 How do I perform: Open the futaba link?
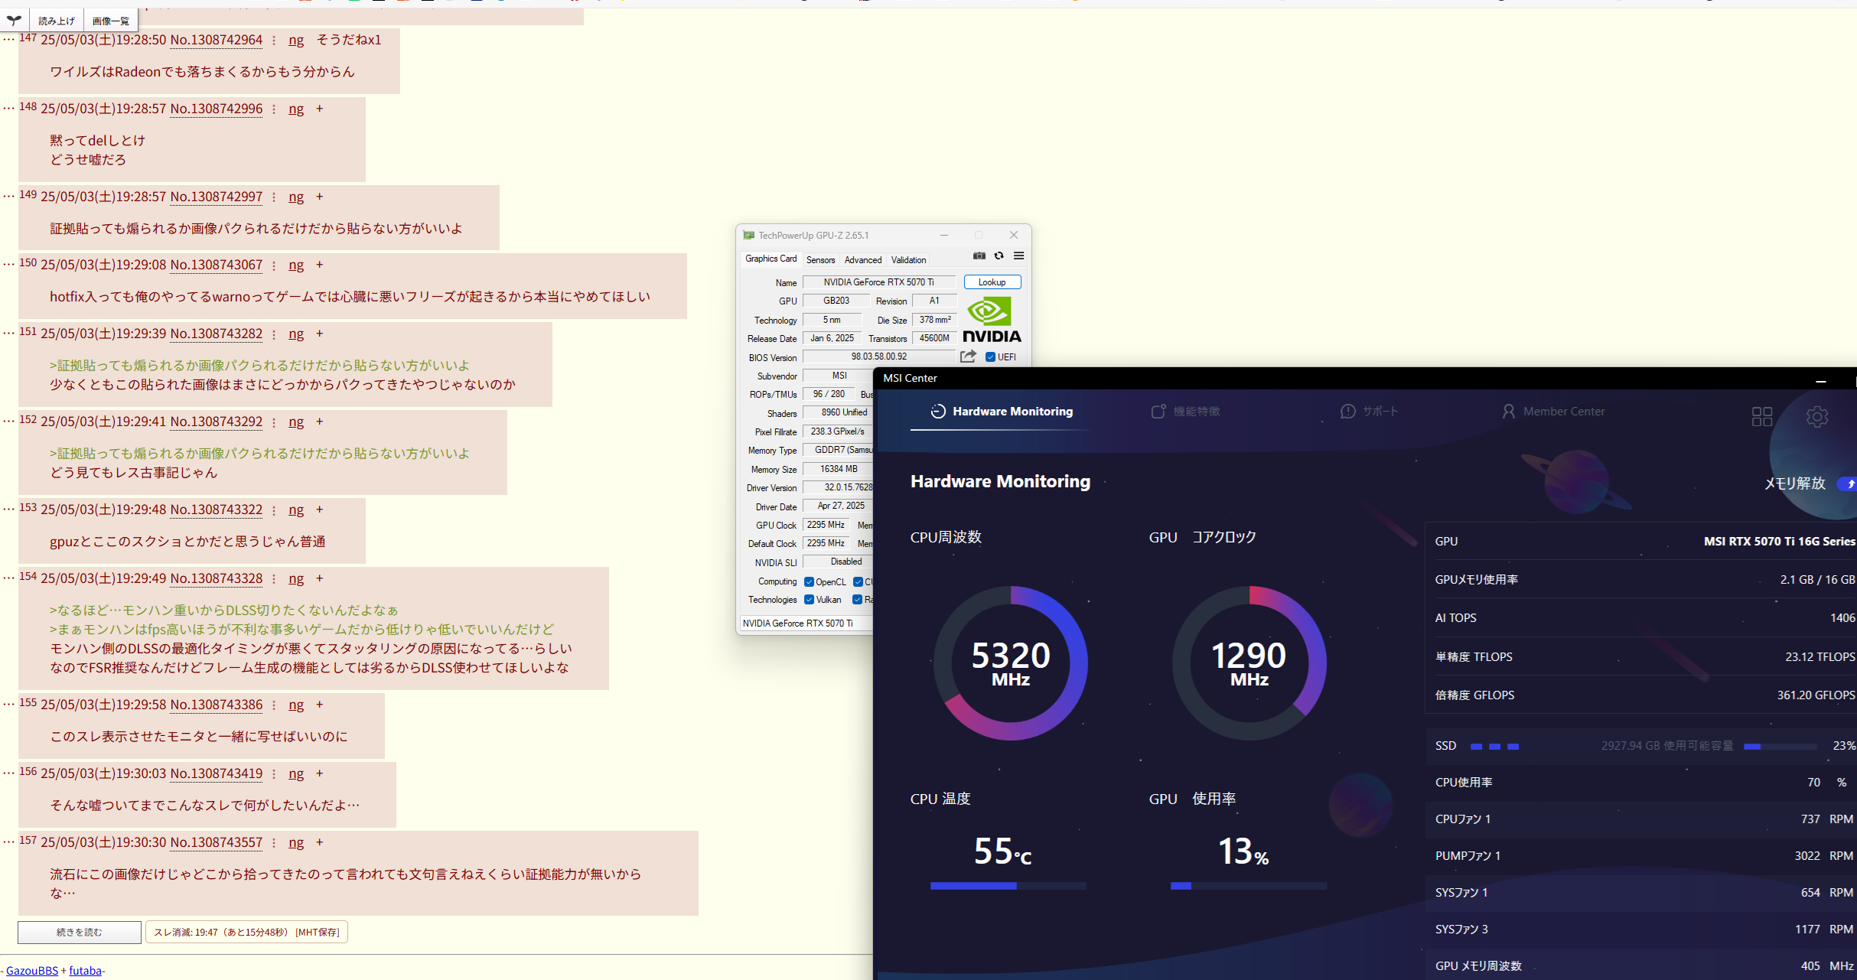pyautogui.click(x=85, y=970)
